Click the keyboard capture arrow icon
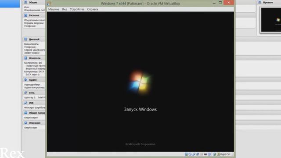Viewport: 281px width, 158px height. click(218, 154)
